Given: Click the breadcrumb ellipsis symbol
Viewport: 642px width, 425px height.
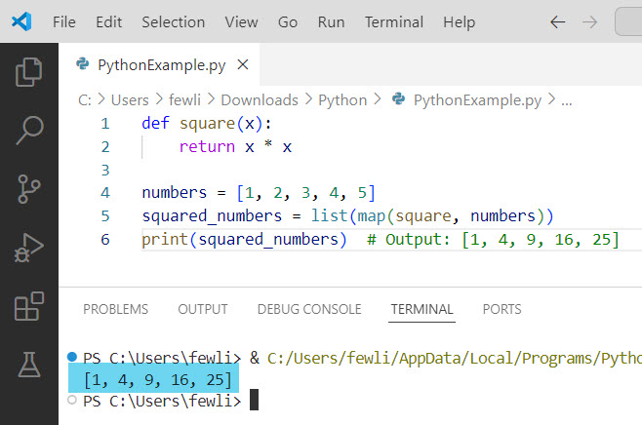Looking at the screenshot, I should coord(567,101).
